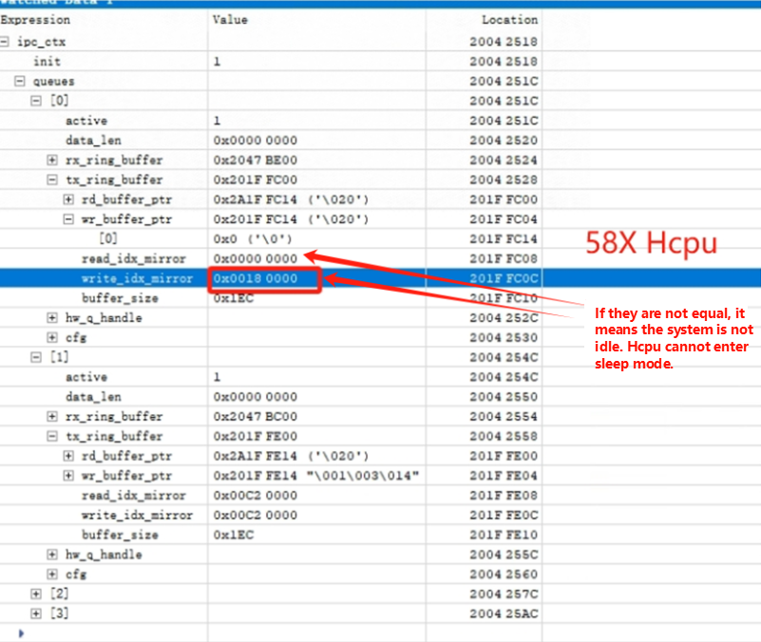761x642 pixels.
Task: Expand wr_buffer_ptr at location 201F FE04
Action: pyautogui.click(x=68, y=476)
